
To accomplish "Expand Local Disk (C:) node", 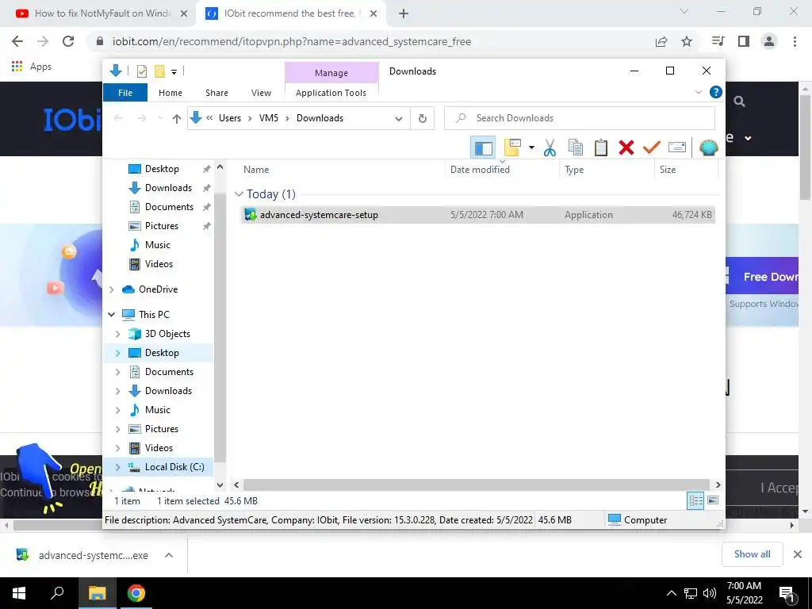I will (117, 467).
